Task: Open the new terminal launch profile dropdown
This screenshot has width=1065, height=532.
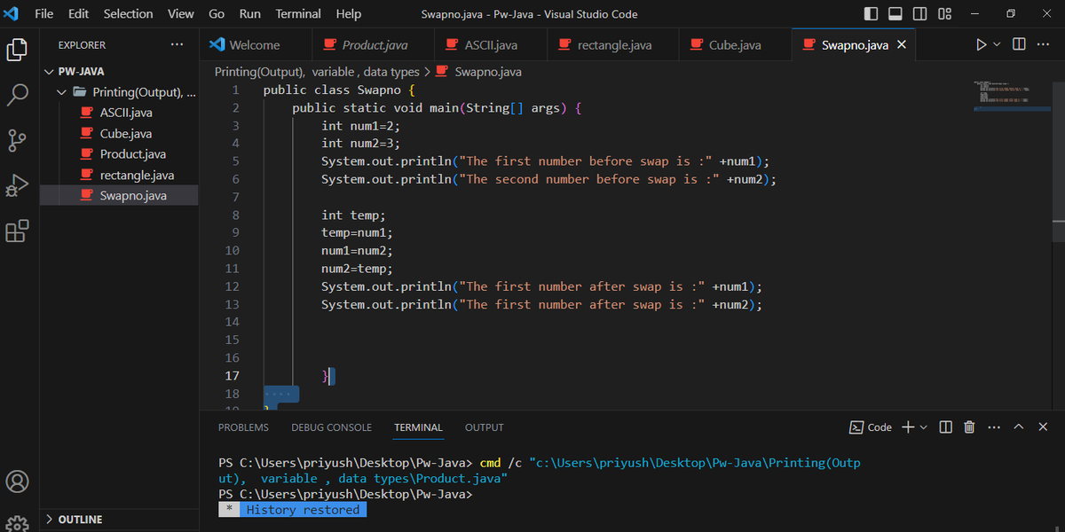Action: (923, 427)
